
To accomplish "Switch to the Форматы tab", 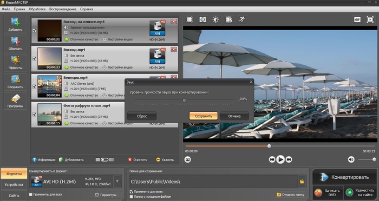I will point(14,173).
